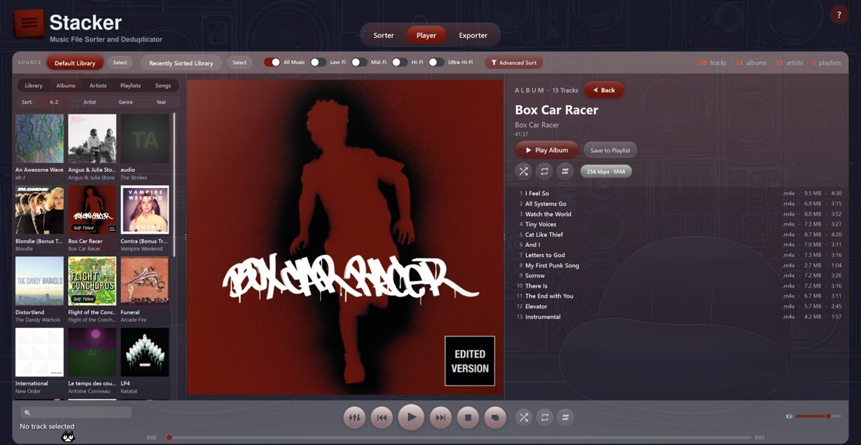The image size is (861, 445).
Task: Open the Artists view tab
Action: [99, 85]
